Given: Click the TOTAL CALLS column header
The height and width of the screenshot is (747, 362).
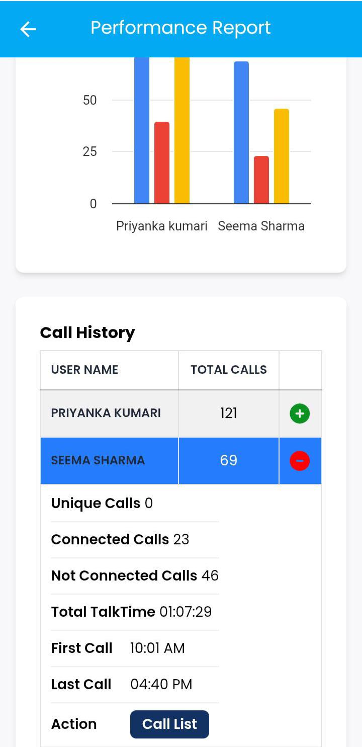Looking at the screenshot, I should [x=228, y=370].
